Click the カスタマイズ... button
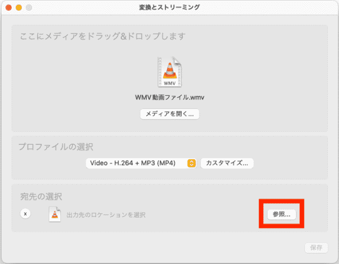 coord(227,163)
